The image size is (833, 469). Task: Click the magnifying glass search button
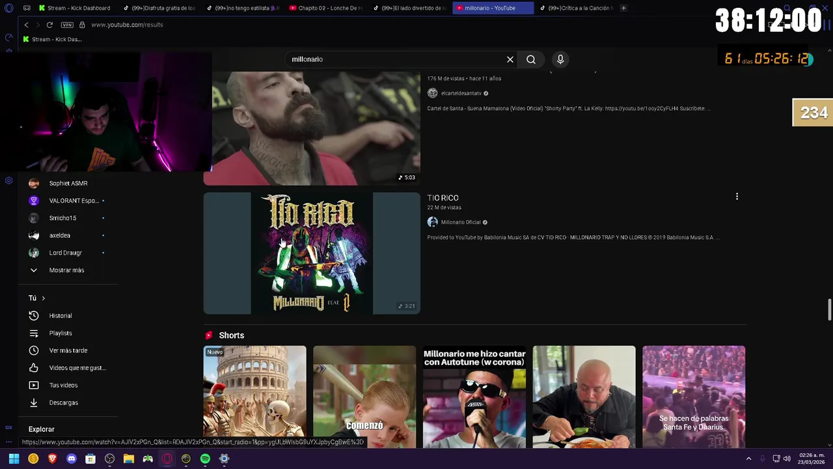pyautogui.click(x=531, y=59)
